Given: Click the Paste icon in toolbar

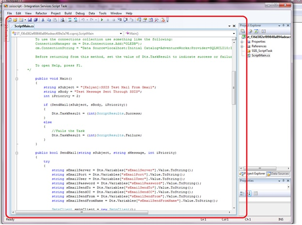Looking at the screenshot, I should click(55, 20).
